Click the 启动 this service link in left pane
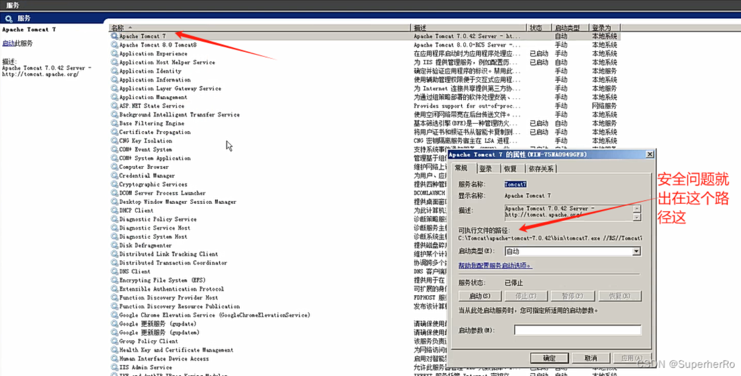Viewport: 741px width, 376px height. pyautogui.click(x=8, y=43)
